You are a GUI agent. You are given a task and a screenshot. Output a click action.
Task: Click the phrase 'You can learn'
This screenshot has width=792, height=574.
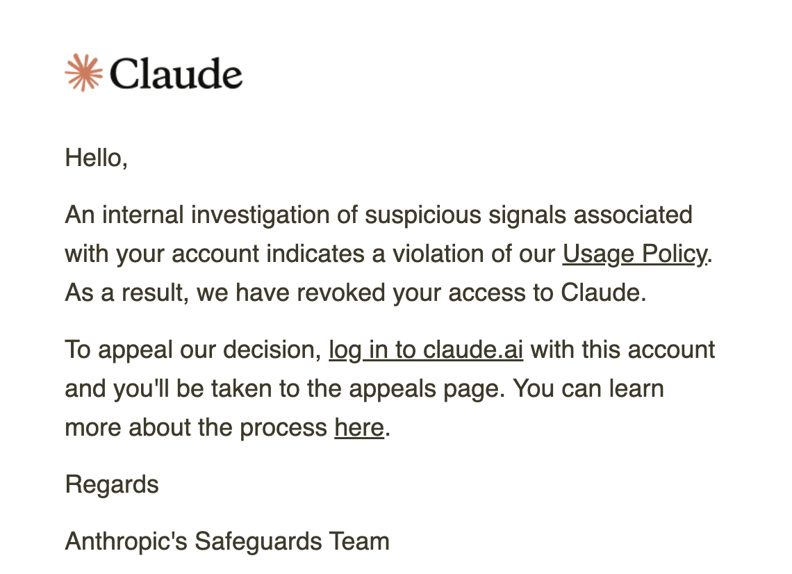point(588,388)
